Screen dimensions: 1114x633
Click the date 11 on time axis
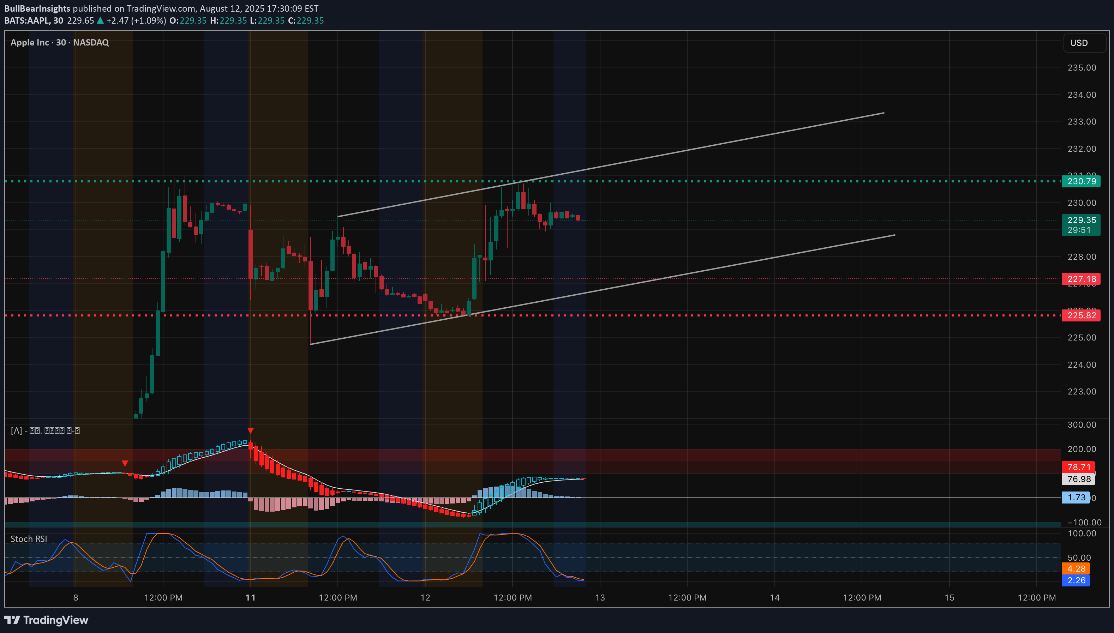point(251,598)
